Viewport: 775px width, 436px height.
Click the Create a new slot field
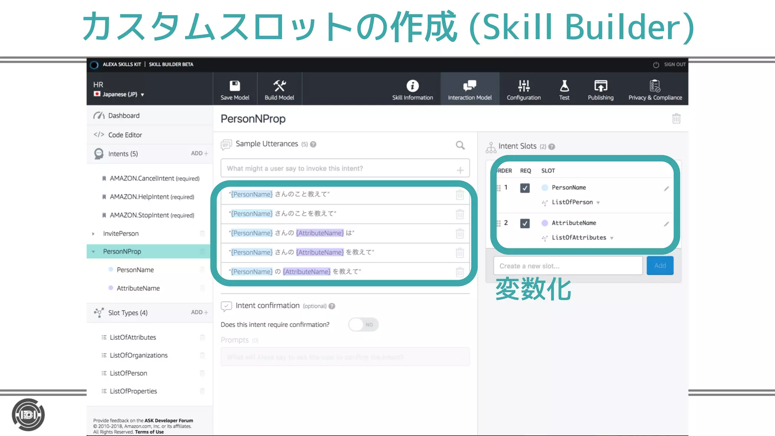pos(568,266)
